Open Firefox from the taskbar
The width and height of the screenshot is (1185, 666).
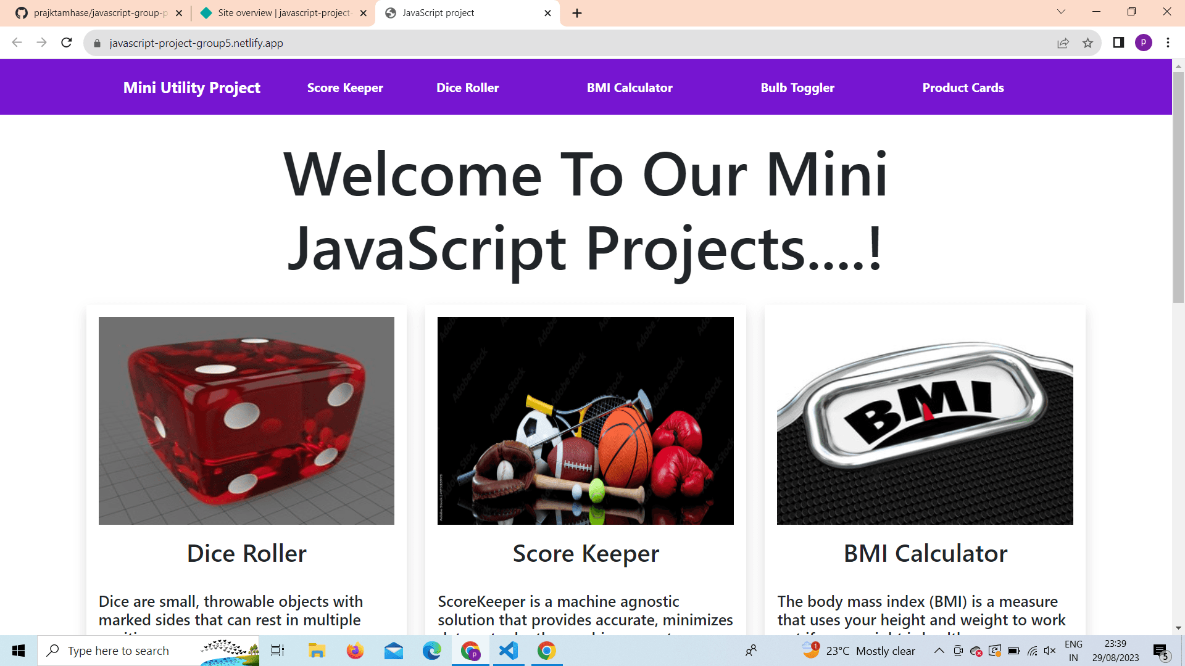(355, 651)
